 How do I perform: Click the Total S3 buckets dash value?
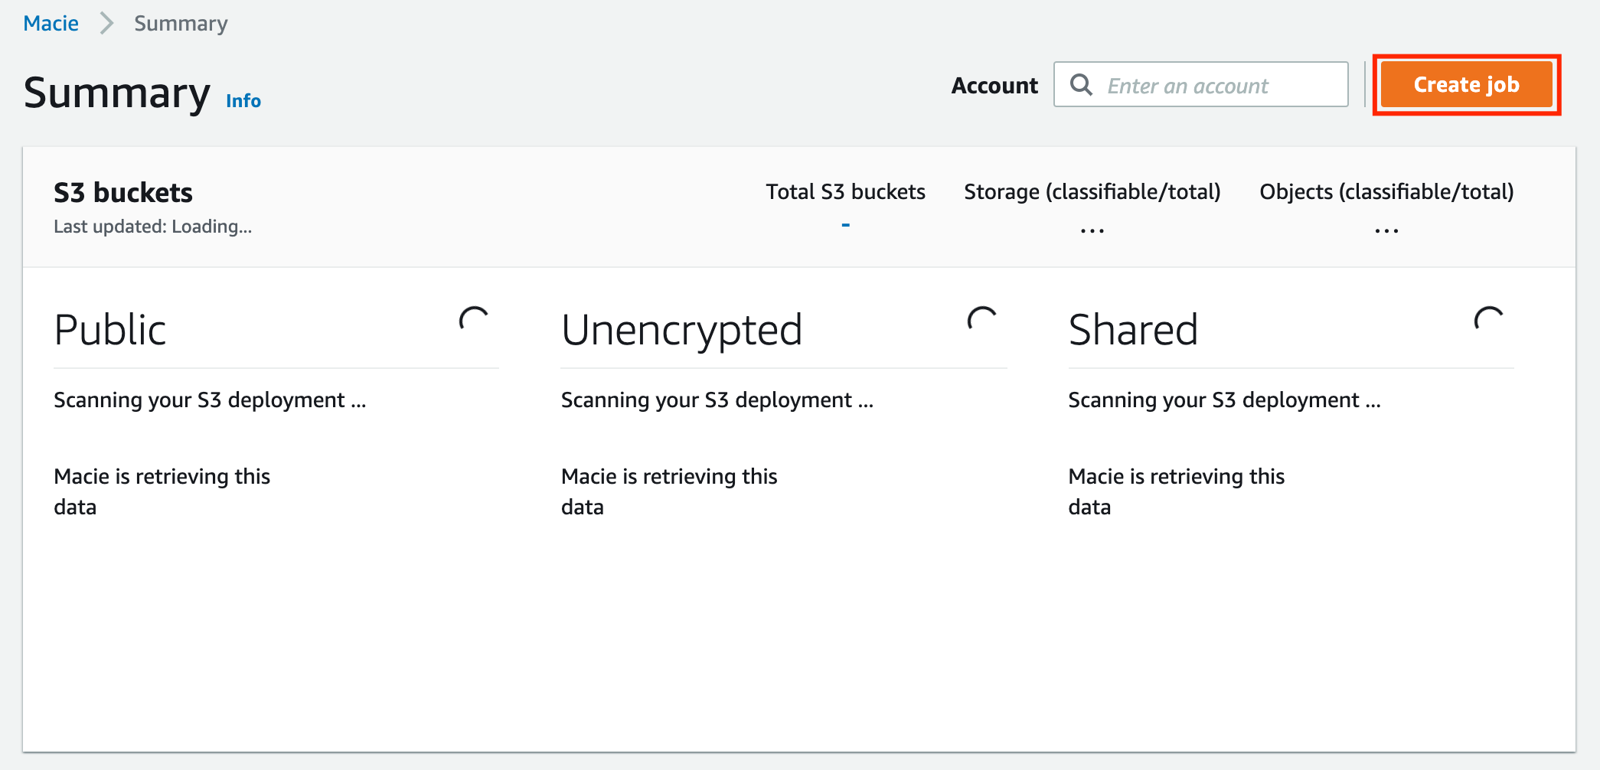(x=845, y=225)
